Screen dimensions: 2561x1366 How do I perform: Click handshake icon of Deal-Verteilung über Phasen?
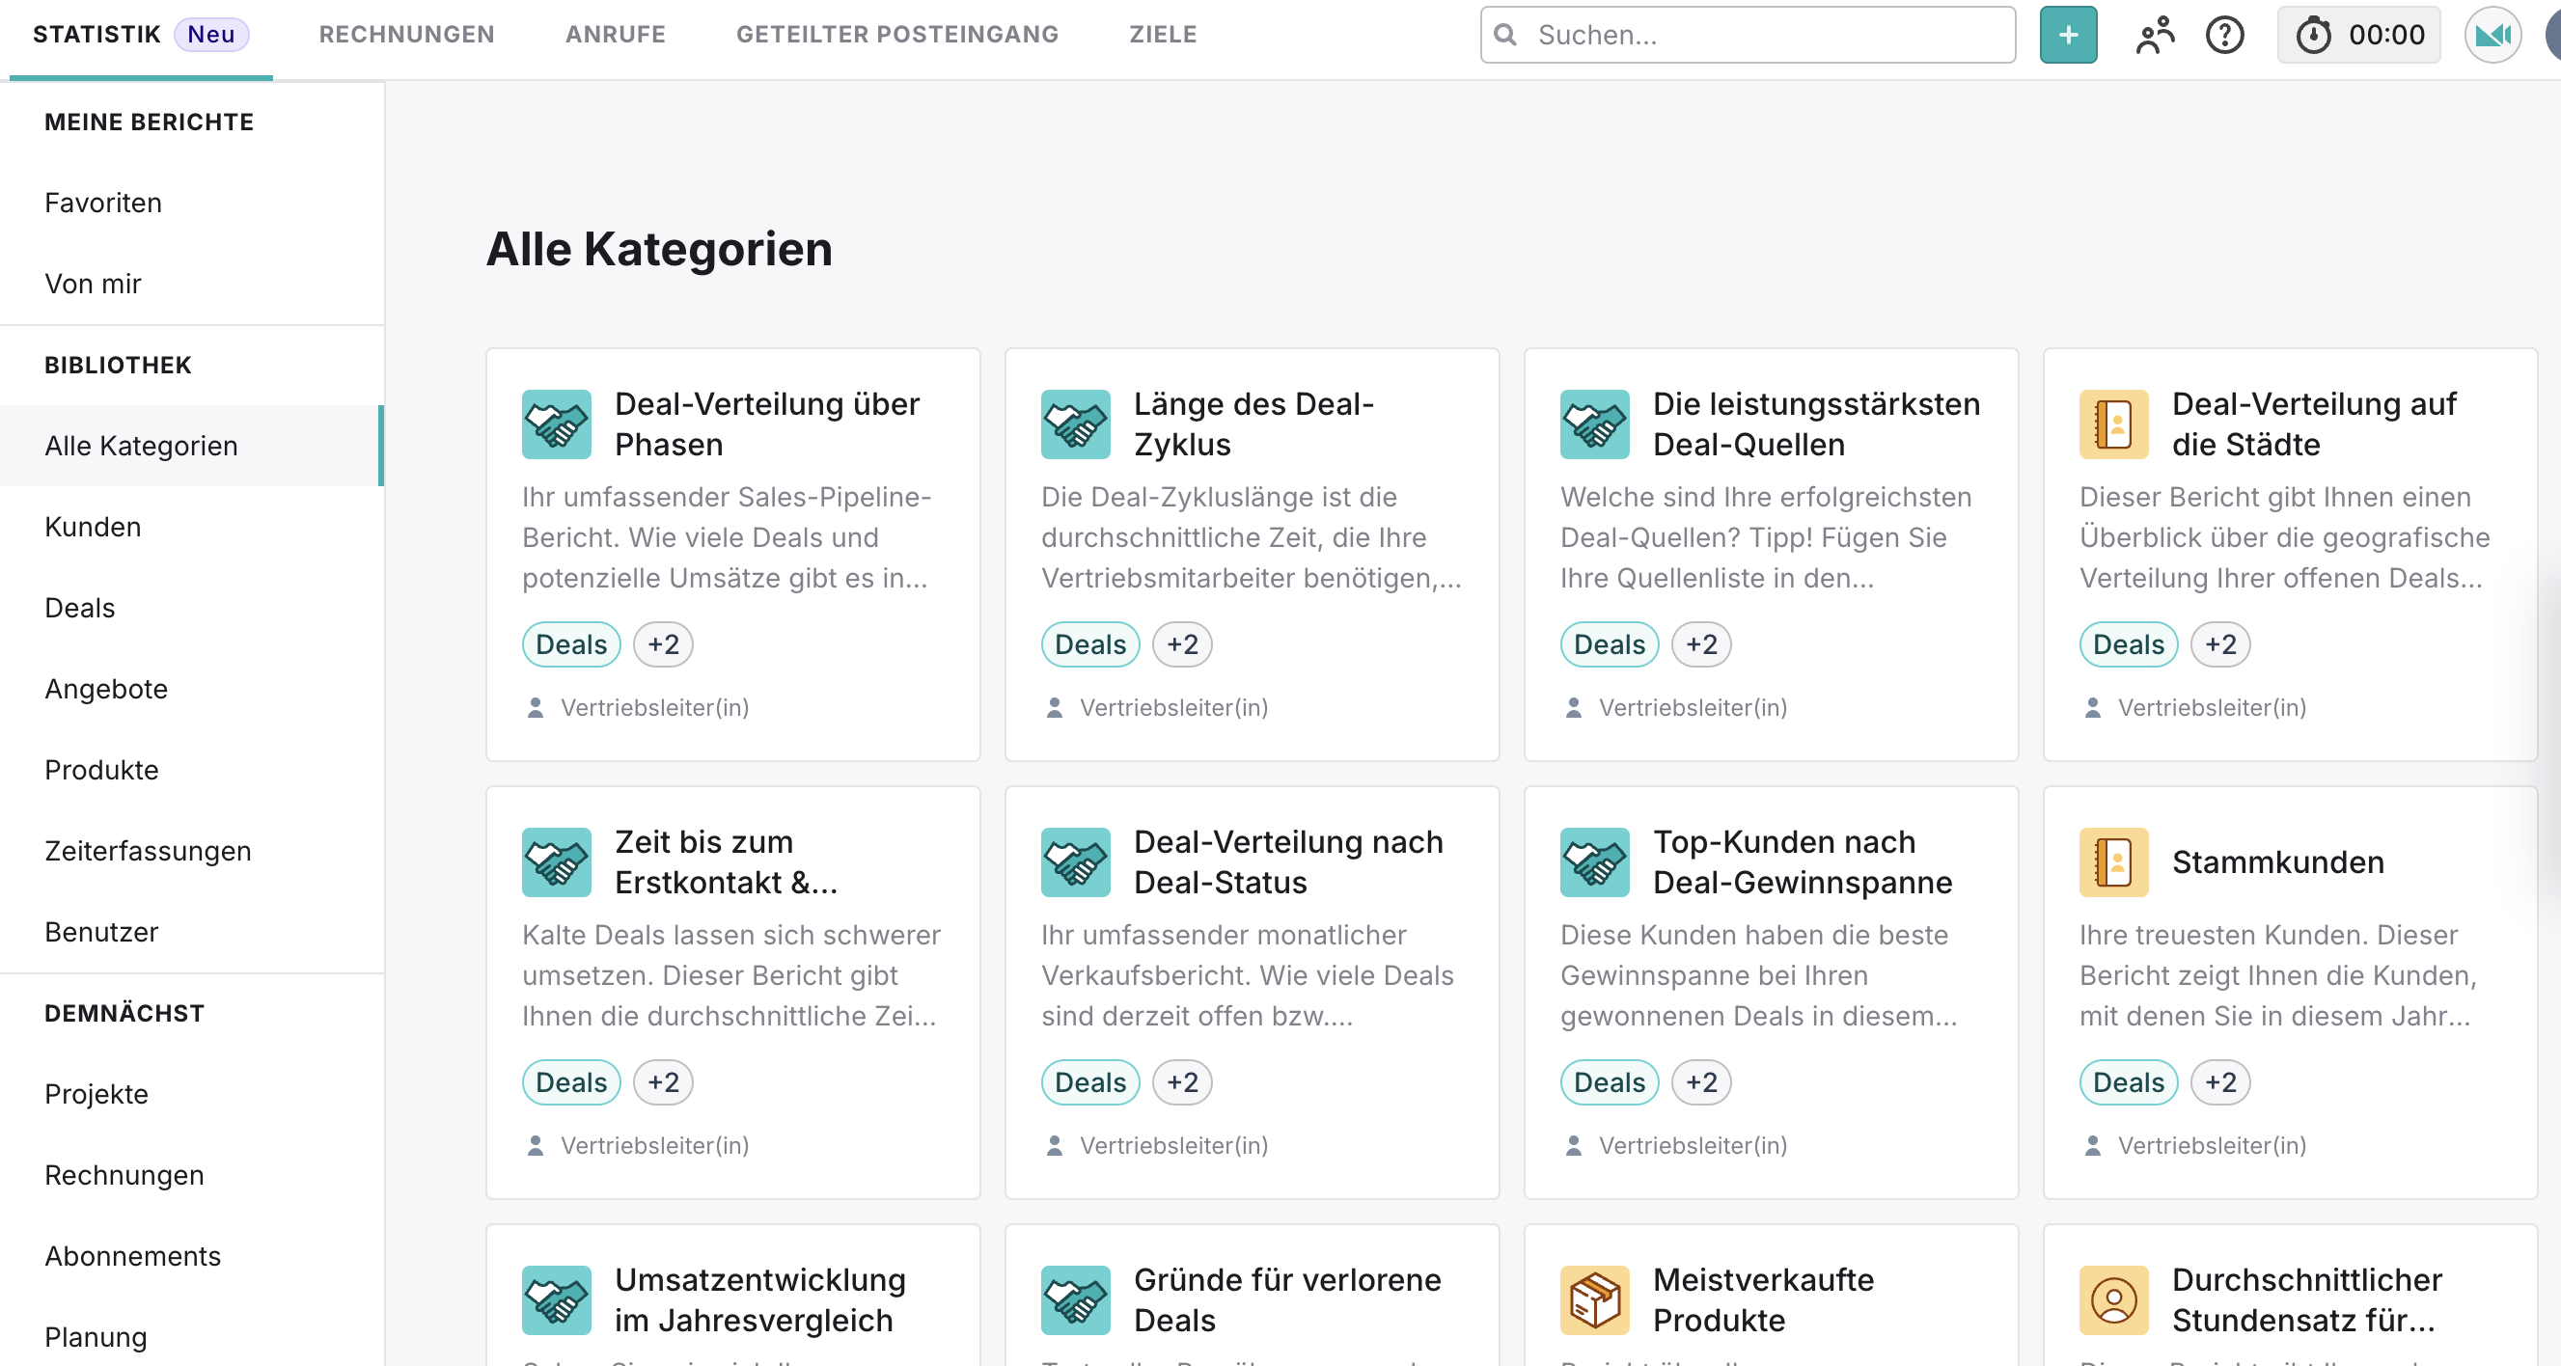click(557, 424)
